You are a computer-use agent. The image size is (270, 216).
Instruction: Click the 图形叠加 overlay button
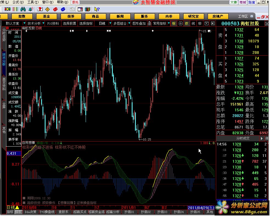(x=139, y=23)
